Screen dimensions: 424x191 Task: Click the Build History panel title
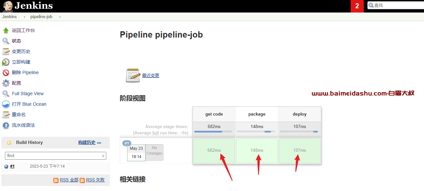[x=29, y=143]
